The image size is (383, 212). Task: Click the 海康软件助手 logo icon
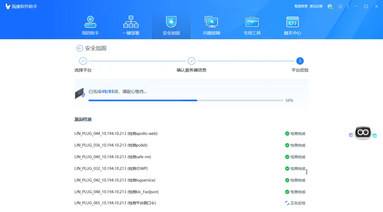coord(8,6)
